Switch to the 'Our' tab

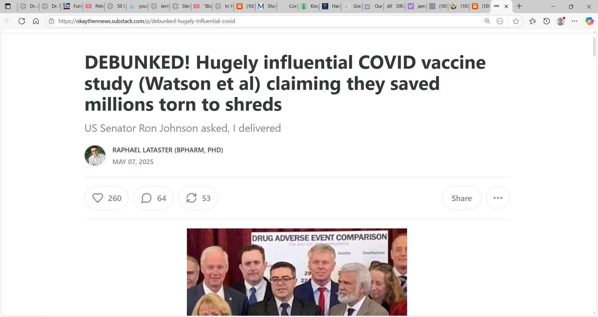click(374, 6)
